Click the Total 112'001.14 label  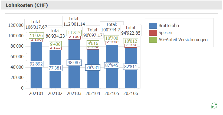pyautogui.click(x=74, y=21)
